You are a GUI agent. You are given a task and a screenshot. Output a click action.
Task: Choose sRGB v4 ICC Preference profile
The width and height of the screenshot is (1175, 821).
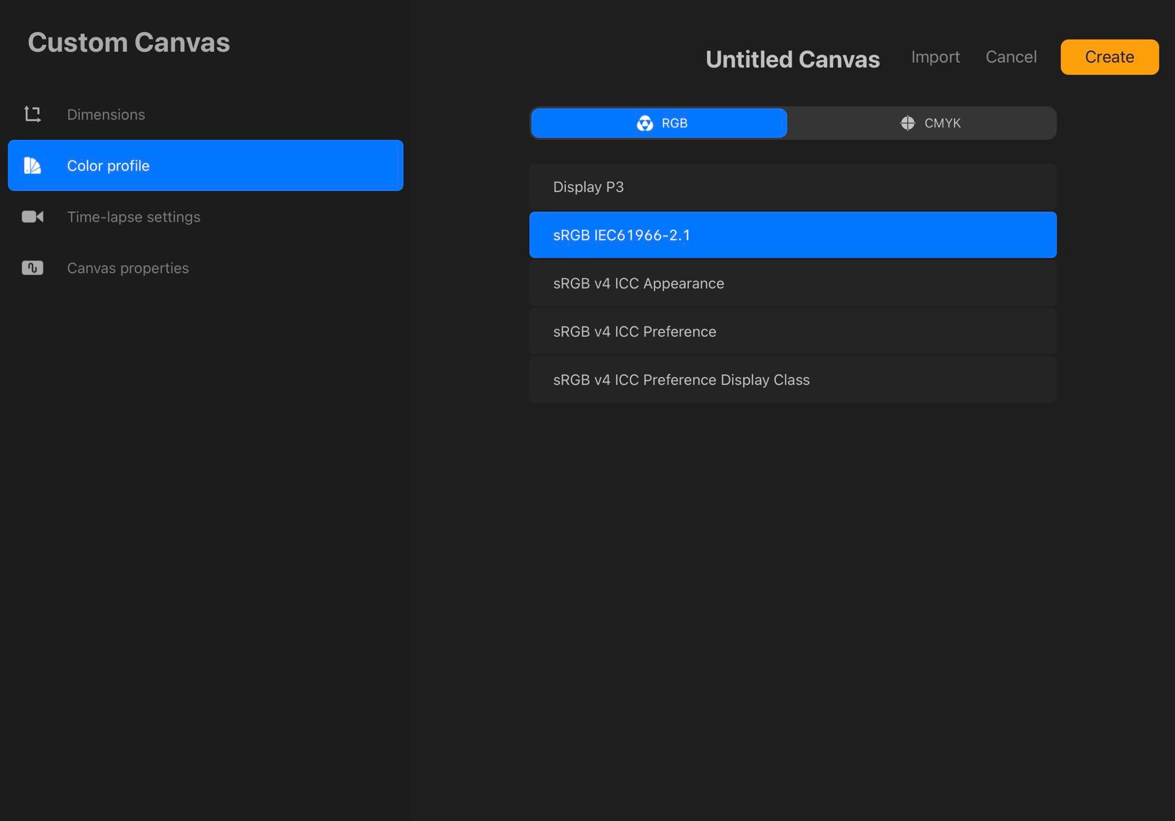tap(792, 332)
